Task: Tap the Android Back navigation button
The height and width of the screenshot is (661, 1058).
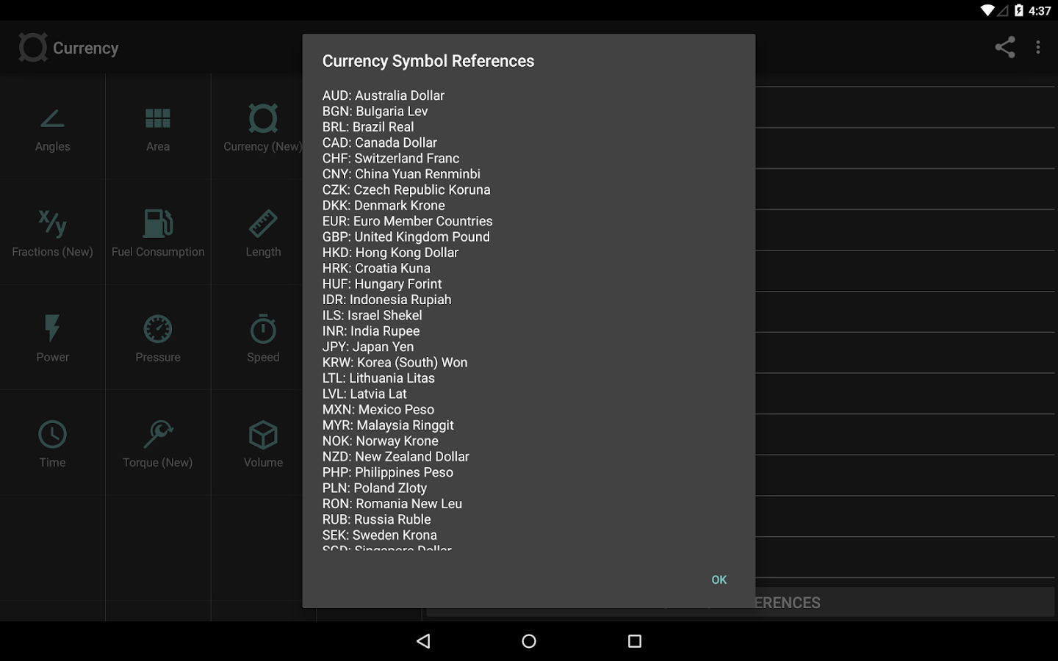Action: click(423, 641)
